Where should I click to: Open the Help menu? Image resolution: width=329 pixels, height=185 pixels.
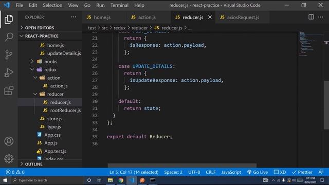[x=139, y=5]
